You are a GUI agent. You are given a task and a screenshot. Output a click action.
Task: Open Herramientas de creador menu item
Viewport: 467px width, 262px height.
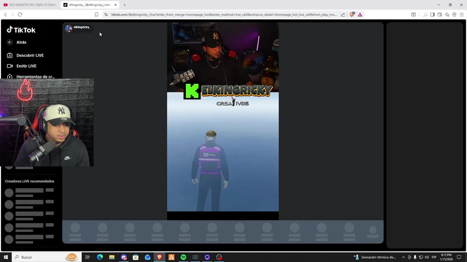30,76
